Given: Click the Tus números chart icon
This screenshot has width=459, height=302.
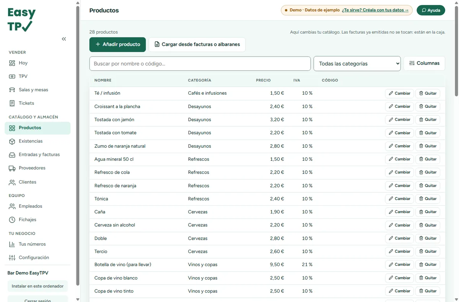Looking at the screenshot, I should click(12, 244).
